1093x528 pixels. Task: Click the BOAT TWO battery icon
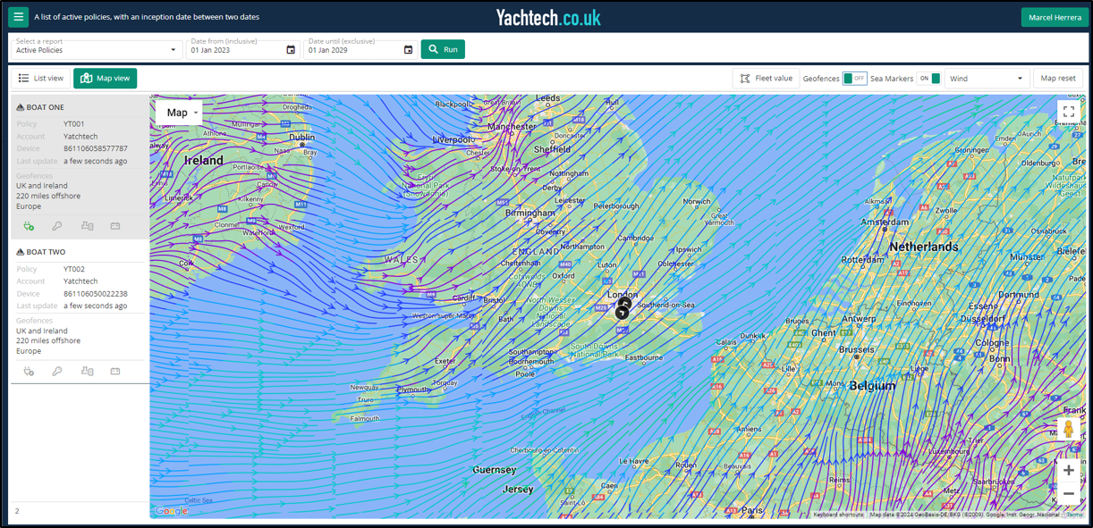pos(115,371)
